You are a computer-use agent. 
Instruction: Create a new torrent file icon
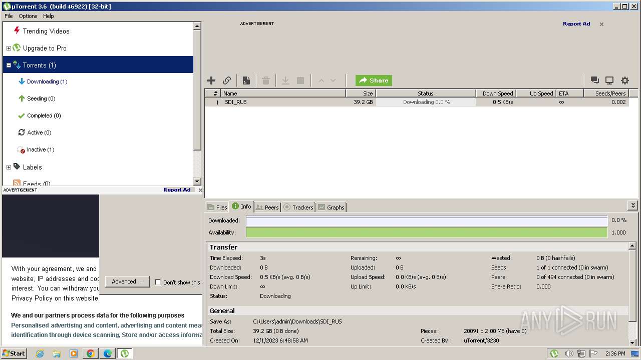coord(246,80)
